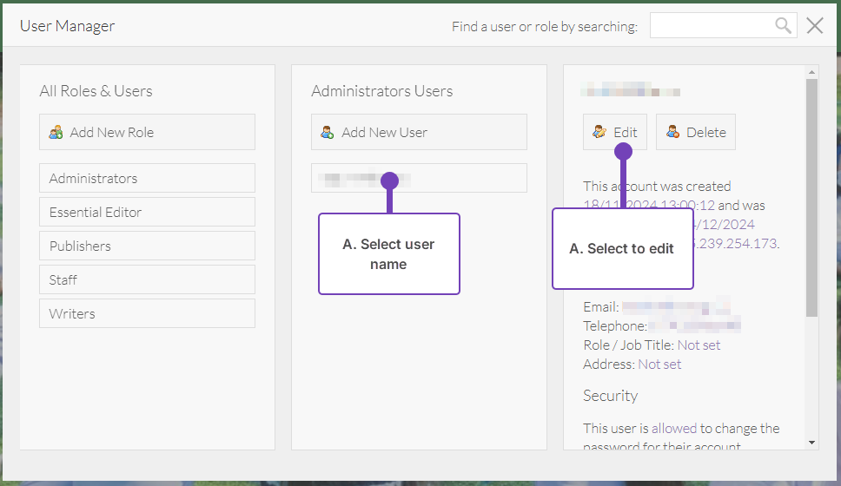Click the Address 'Not set' link
841x486 pixels.
[659, 364]
